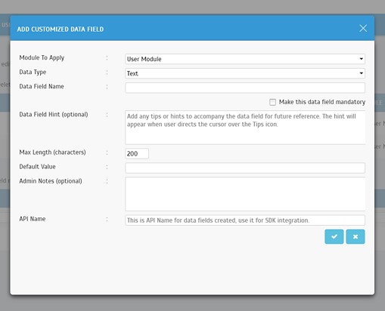
Task: Click the 'Admin Notes (optional)' label
Action: tap(51, 181)
